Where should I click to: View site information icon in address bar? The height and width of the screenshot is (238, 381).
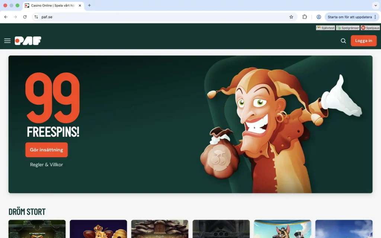click(36, 17)
